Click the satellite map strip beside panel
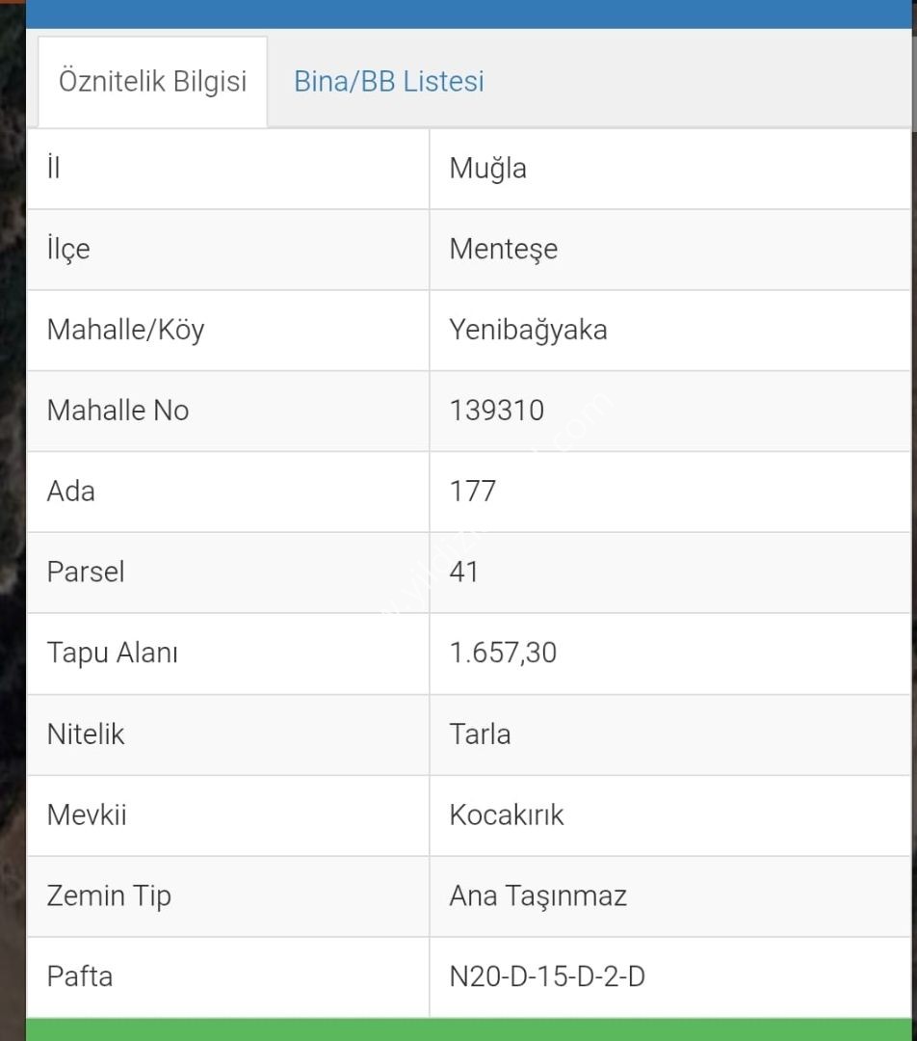917x1041 pixels. [x=13, y=520]
